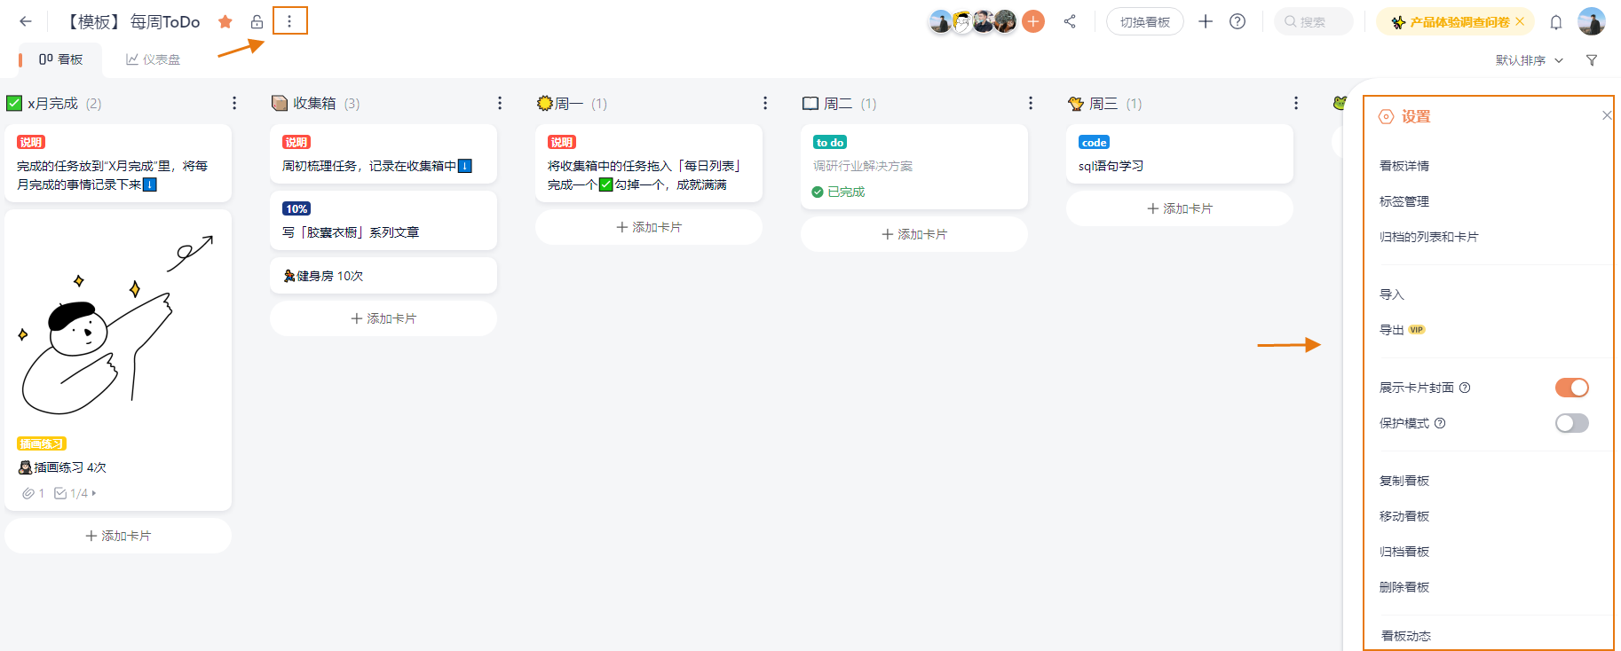Toggle the 已完成 checkmark on the 周二 card
Screen dimensions: 1621x651
click(x=818, y=192)
